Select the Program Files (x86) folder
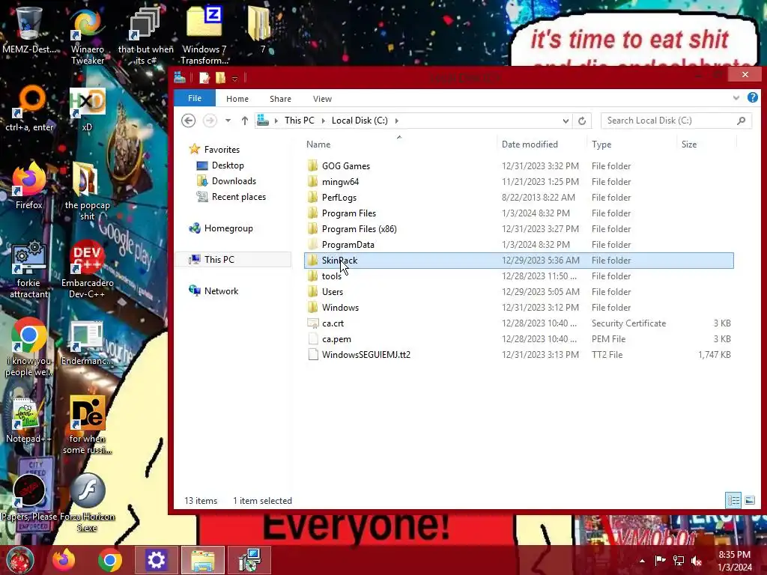 click(x=518, y=229)
